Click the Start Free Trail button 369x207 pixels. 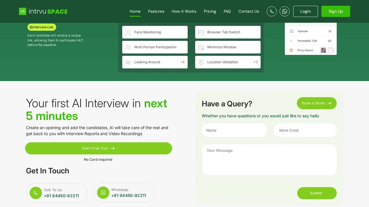(98, 148)
